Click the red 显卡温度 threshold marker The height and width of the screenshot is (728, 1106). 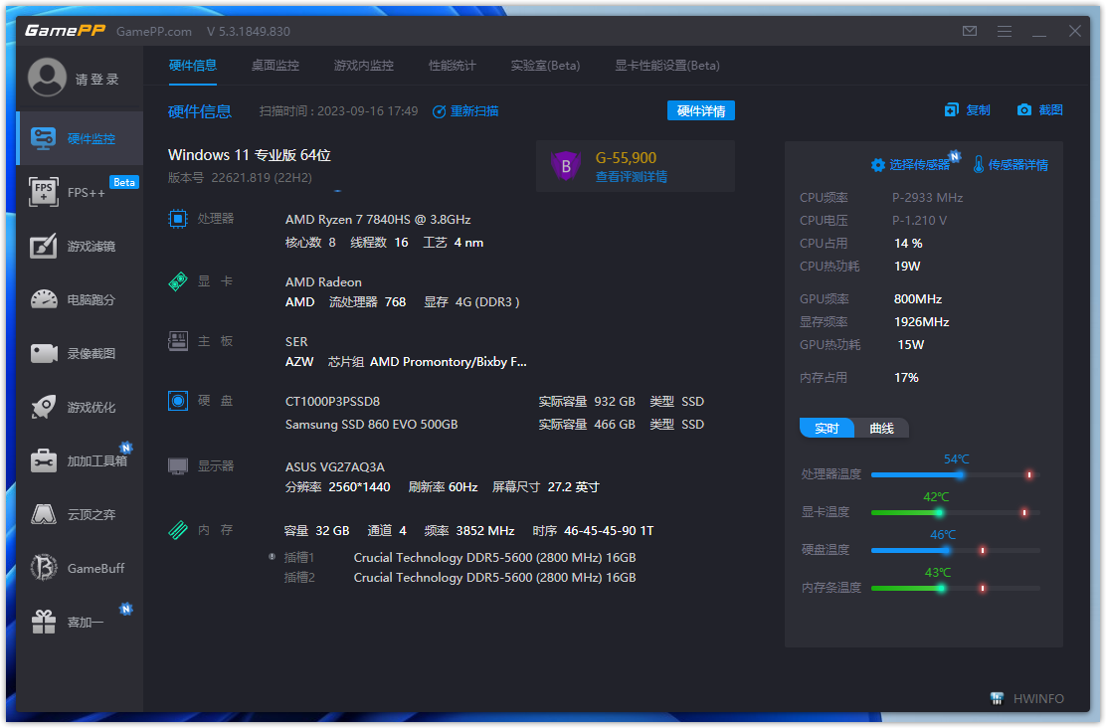click(x=1024, y=513)
